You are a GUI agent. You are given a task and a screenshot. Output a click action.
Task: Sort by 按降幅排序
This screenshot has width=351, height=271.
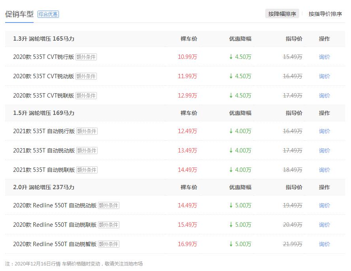(282, 14)
